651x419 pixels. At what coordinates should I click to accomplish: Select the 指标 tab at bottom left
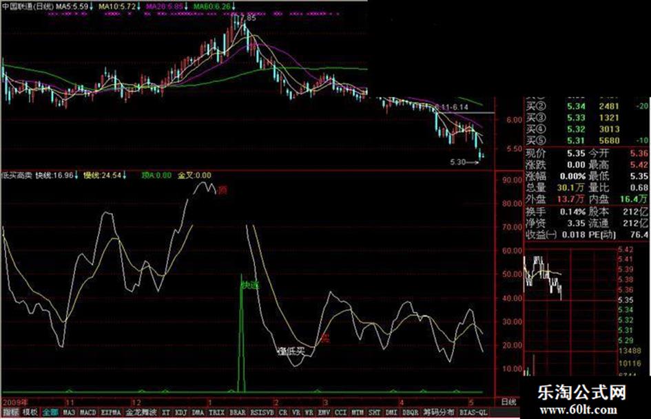click(11, 413)
